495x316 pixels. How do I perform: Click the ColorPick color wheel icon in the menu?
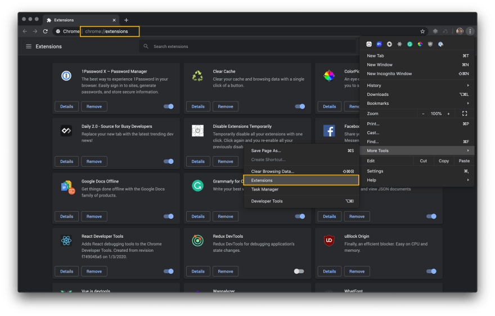coord(420,44)
